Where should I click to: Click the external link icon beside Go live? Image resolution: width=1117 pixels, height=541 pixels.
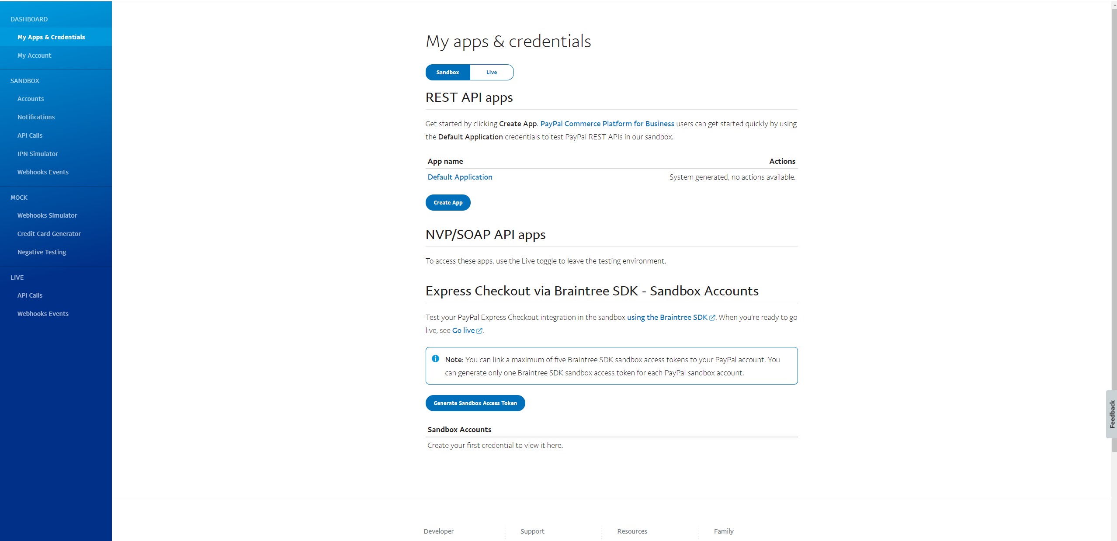point(479,331)
